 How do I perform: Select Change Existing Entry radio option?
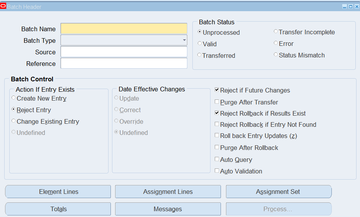[14, 121]
